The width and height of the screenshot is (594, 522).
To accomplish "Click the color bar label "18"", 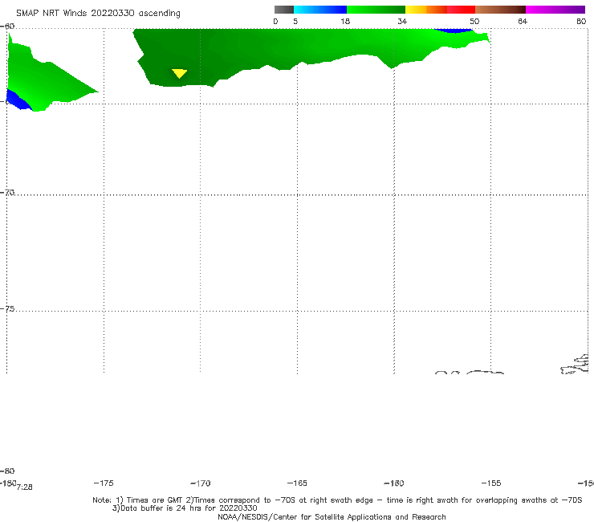I will click(345, 21).
